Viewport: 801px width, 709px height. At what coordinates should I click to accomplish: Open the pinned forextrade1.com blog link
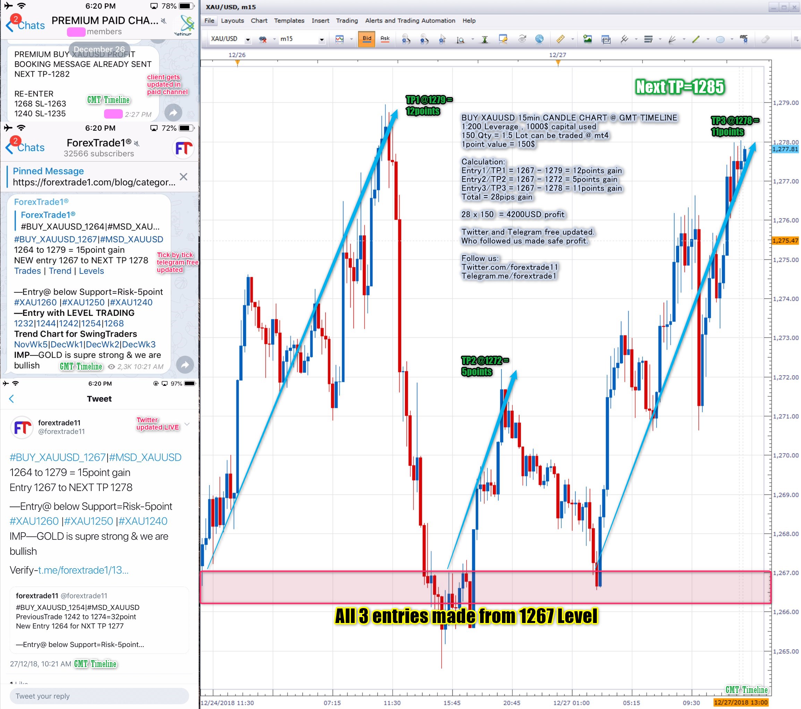pos(94,182)
